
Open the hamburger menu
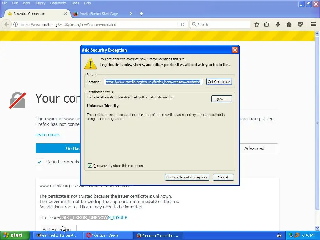[313, 24]
